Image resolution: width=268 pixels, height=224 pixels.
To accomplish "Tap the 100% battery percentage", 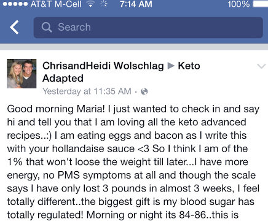I will [238, 4].
